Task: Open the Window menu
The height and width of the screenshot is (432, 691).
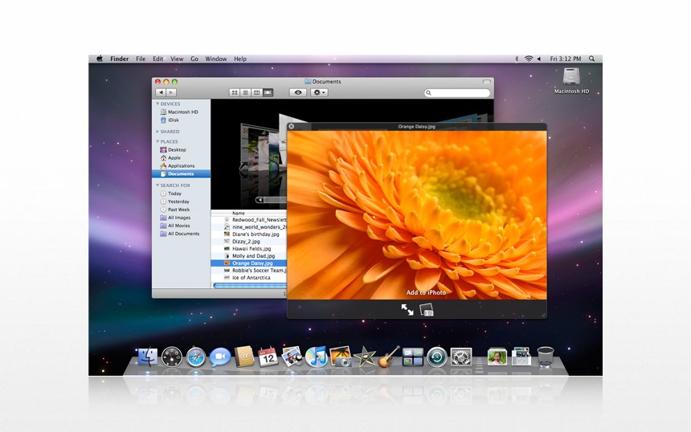Action: [x=216, y=59]
